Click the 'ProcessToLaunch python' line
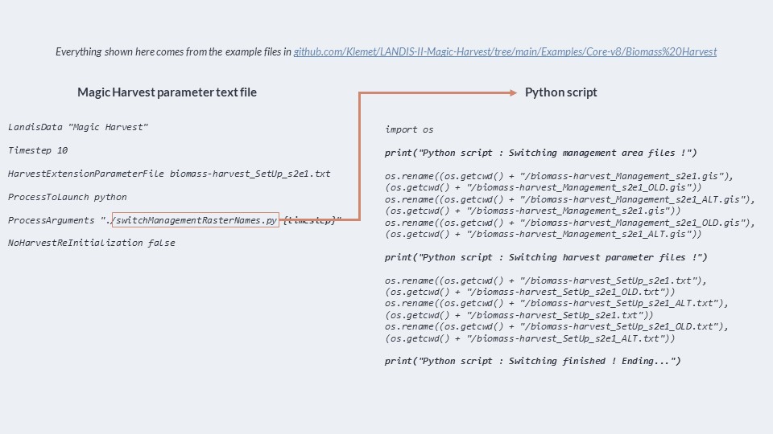The image size is (773, 434). tap(68, 197)
